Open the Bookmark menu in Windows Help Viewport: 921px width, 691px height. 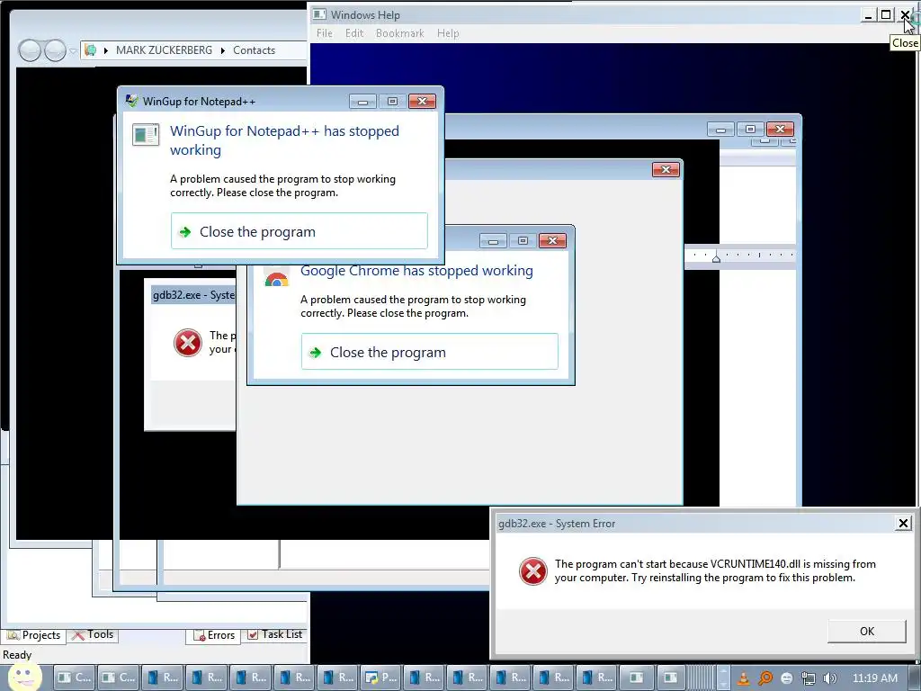[399, 33]
